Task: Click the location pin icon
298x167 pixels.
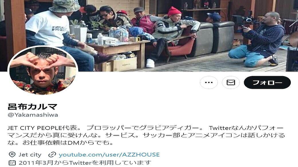Action: tap(12, 154)
